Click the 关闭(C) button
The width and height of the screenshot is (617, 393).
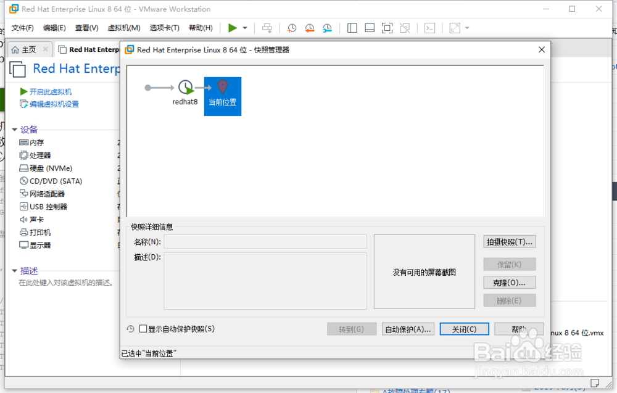click(465, 329)
